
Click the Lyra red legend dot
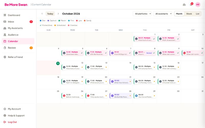pos(77,21)
